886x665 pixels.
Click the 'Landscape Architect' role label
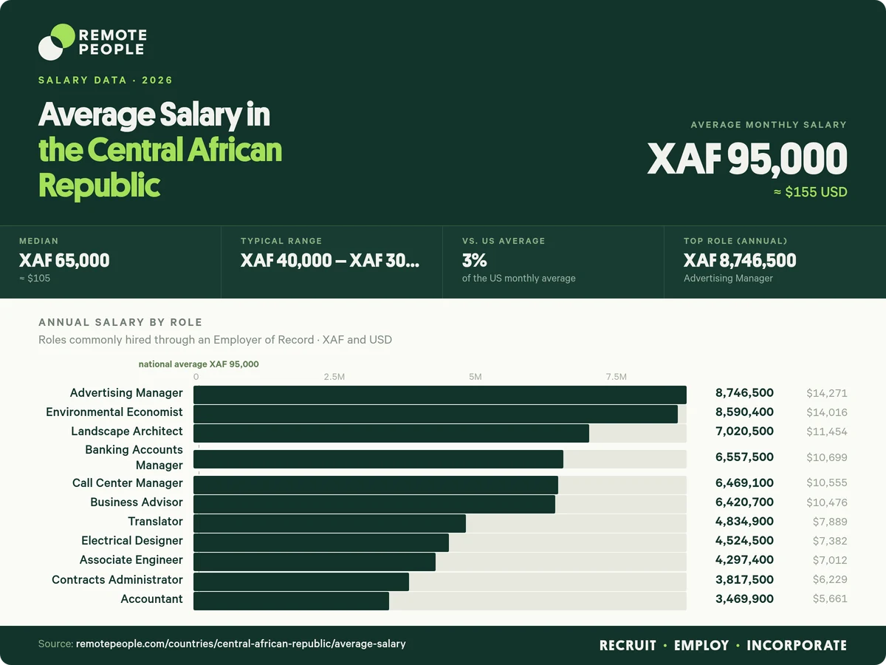(127, 432)
